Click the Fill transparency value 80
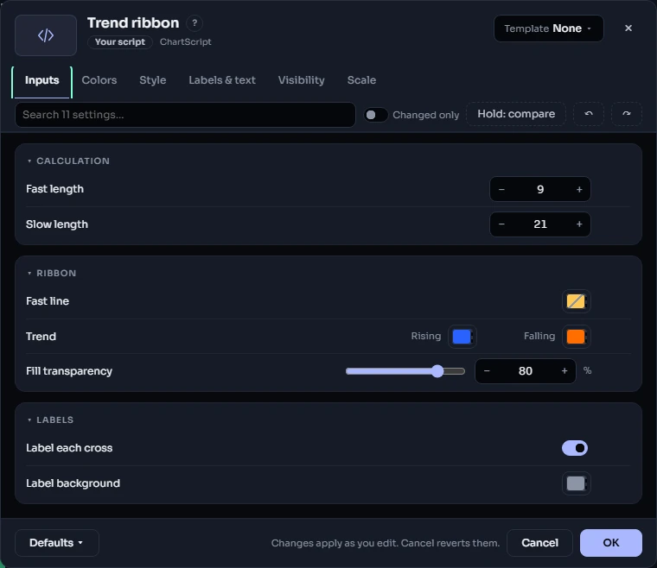Image resolution: width=657 pixels, height=568 pixels. (526, 371)
